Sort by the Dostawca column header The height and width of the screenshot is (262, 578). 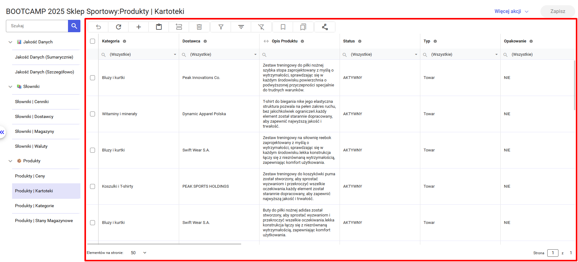pyautogui.click(x=191, y=41)
